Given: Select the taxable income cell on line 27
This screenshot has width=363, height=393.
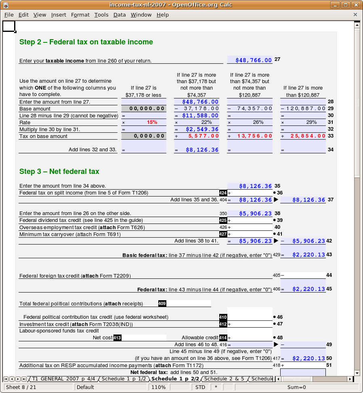Looking at the screenshot, I should [250, 60].
